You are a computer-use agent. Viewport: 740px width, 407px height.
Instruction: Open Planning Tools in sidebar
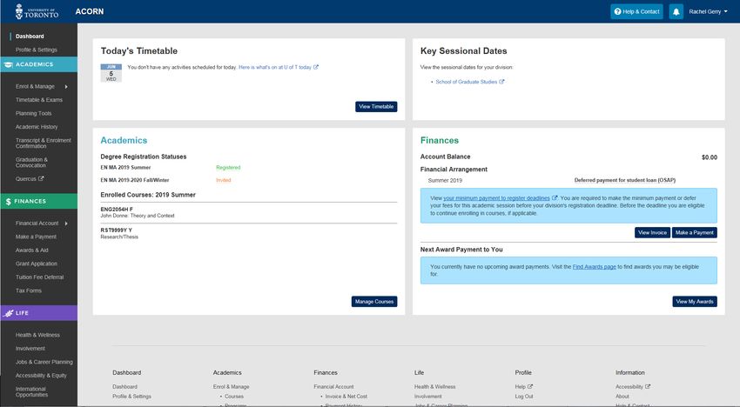click(x=33, y=114)
